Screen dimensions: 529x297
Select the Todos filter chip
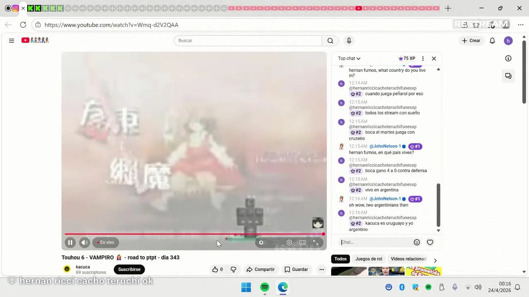pyautogui.click(x=341, y=259)
